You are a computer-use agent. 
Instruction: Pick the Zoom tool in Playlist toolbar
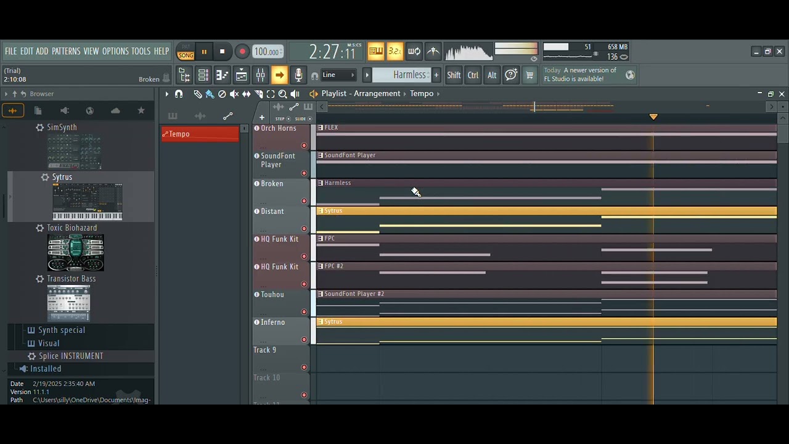pyautogui.click(x=283, y=94)
